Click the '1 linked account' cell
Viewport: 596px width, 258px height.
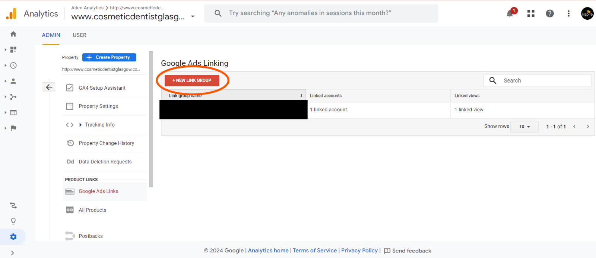click(378, 110)
